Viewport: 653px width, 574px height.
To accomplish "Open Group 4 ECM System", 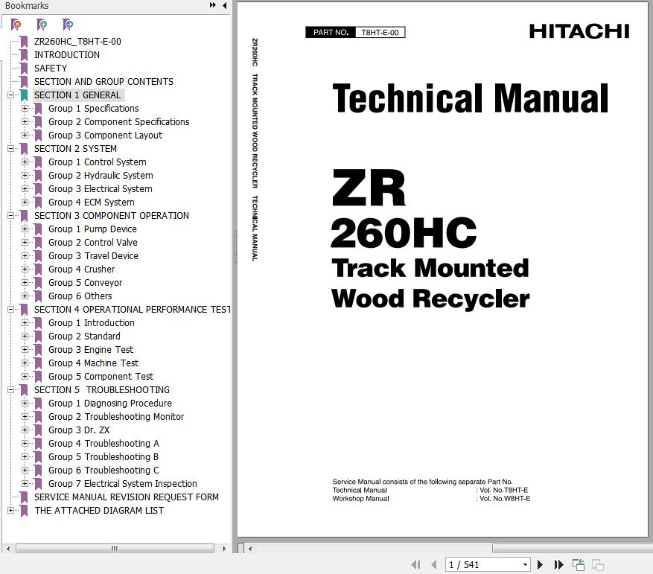I will click(x=91, y=203).
